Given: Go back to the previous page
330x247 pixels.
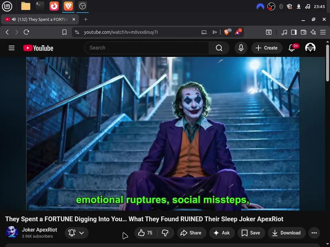Looking at the screenshot, I should pyautogui.click(x=7, y=32).
